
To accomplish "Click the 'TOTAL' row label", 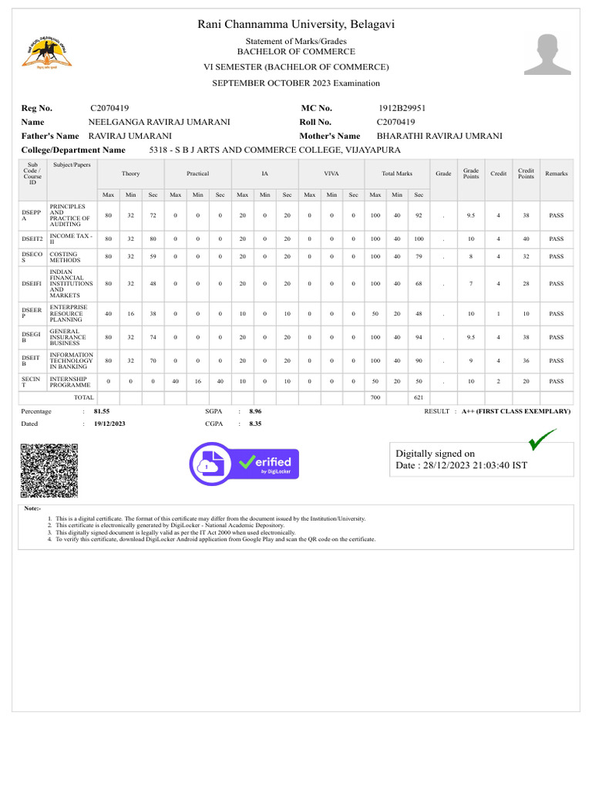I will (84, 397).
